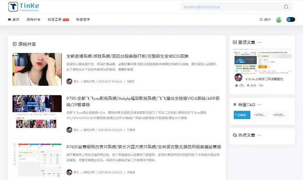The height and width of the screenshot is (180, 303).
Task: Open article P790-全新飞飞cms影视系统 title
Action: point(143,101)
